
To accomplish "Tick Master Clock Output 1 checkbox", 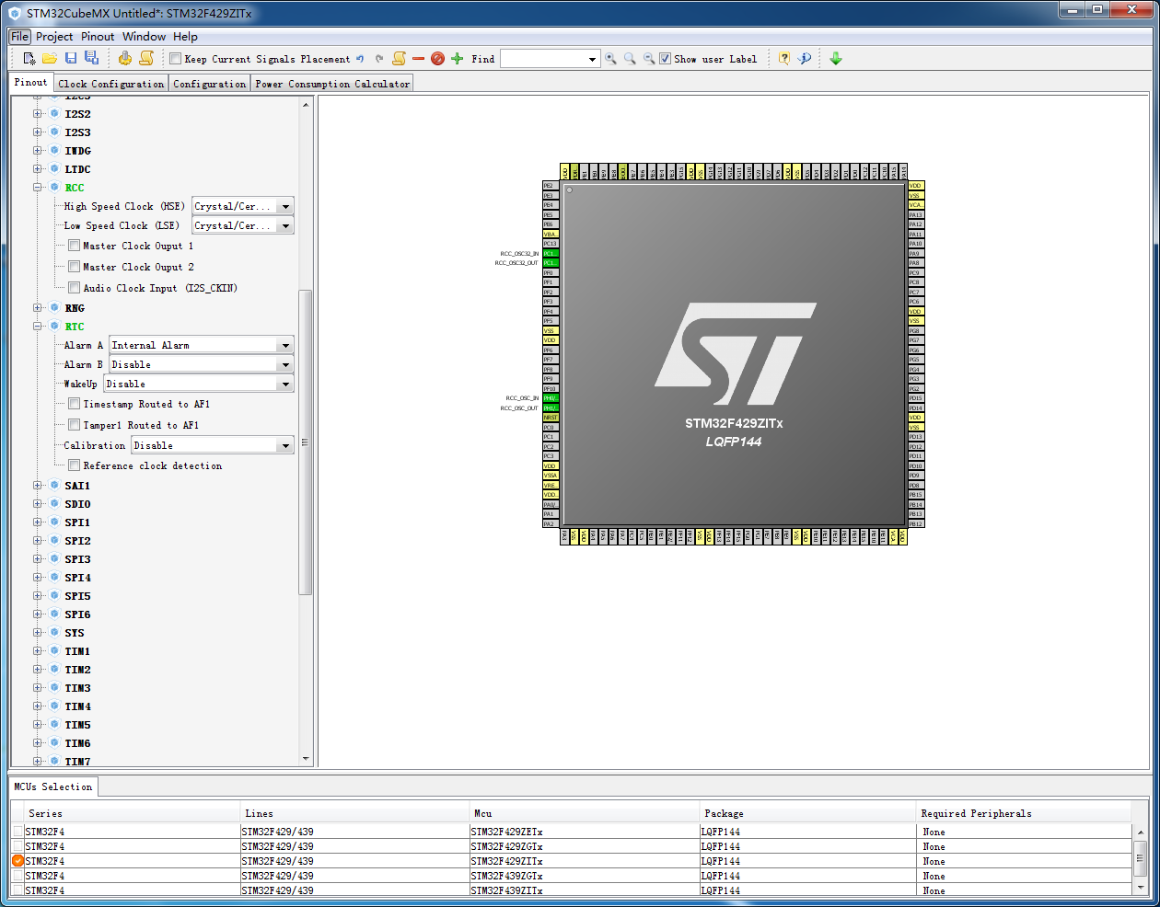I will click(74, 246).
